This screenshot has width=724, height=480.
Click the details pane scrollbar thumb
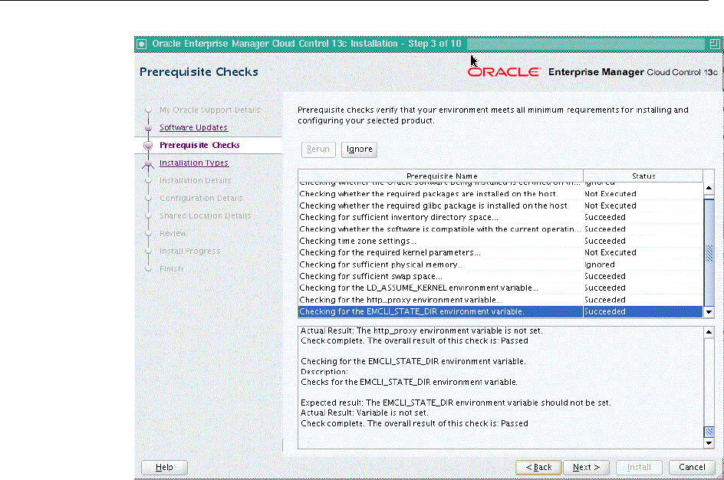(x=709, y=432)
